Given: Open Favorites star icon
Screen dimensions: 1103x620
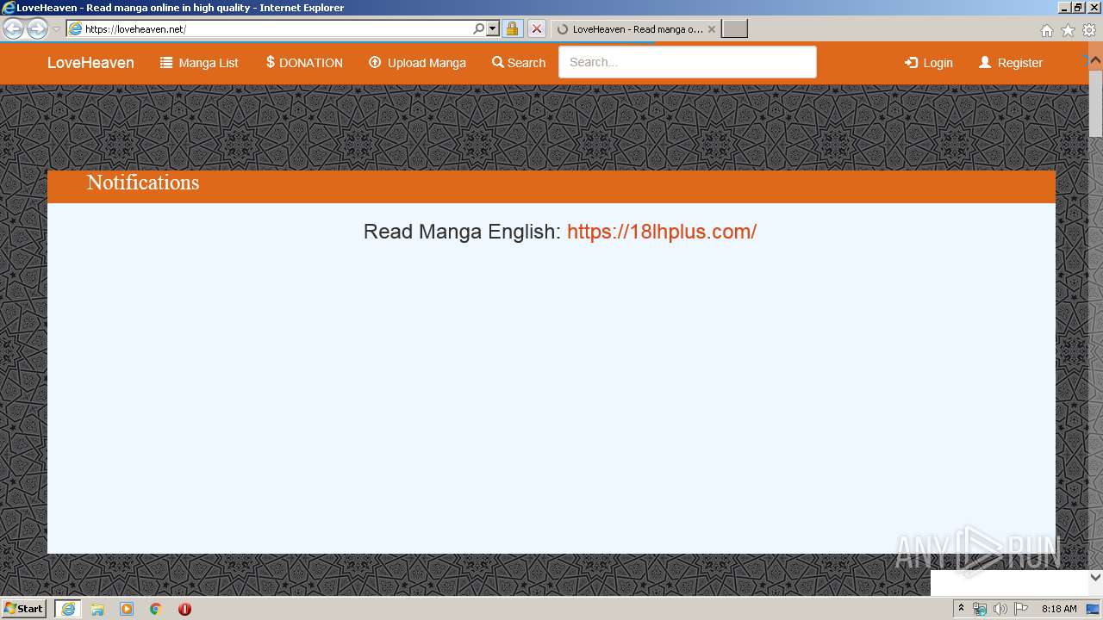Looking at the screenshot, I should (x=1068, y=30).
